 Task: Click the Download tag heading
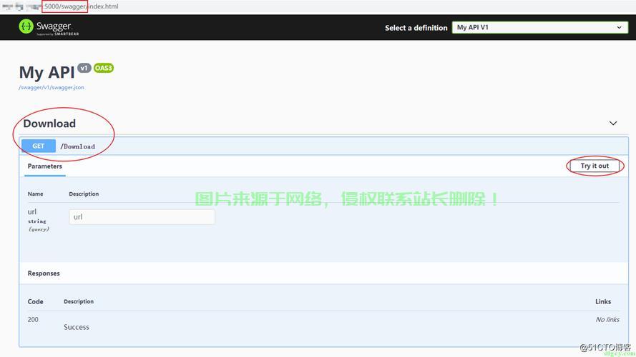[49, 124]
